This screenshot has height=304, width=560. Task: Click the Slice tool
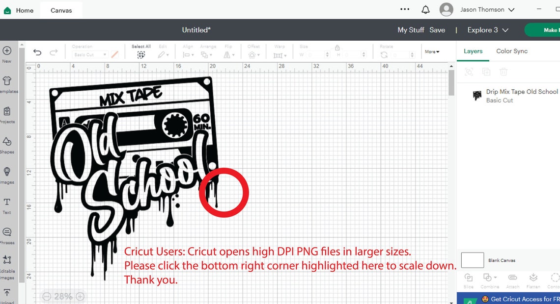468,281
